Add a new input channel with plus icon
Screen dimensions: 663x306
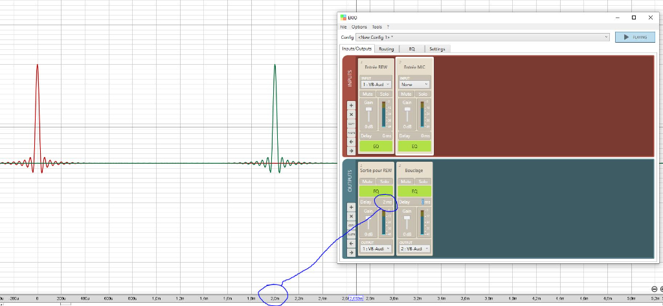point(352,105)
